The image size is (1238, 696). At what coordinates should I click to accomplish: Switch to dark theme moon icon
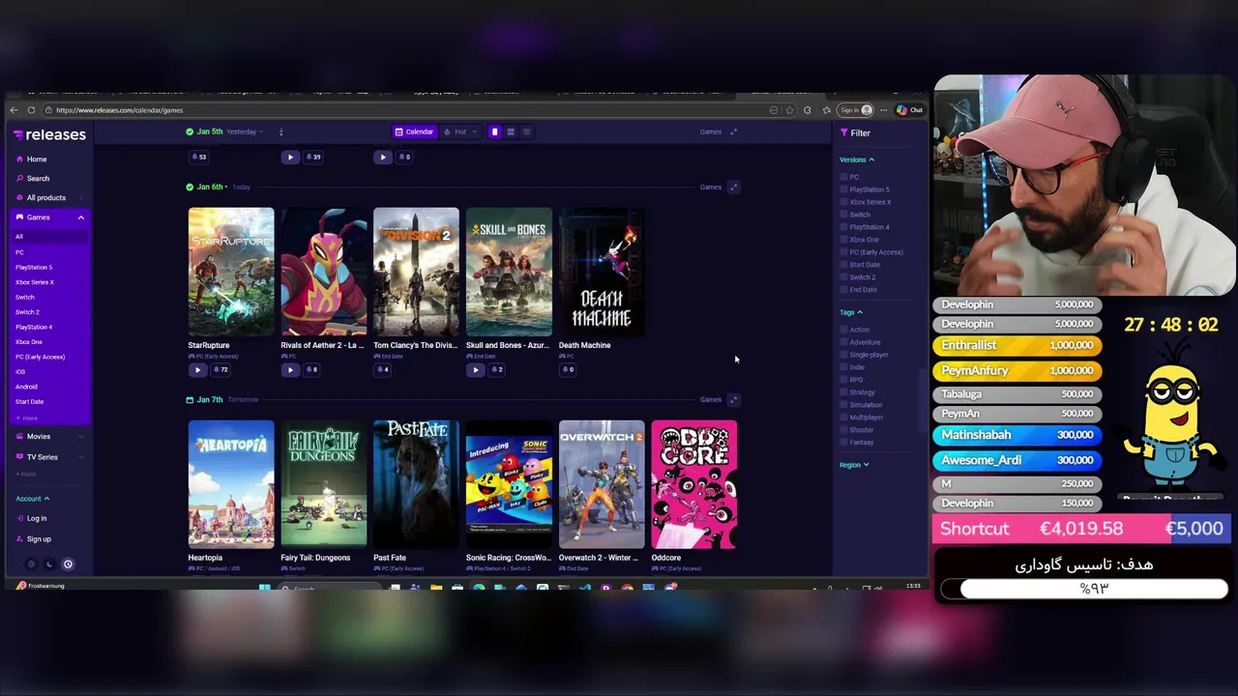(49, 565)
